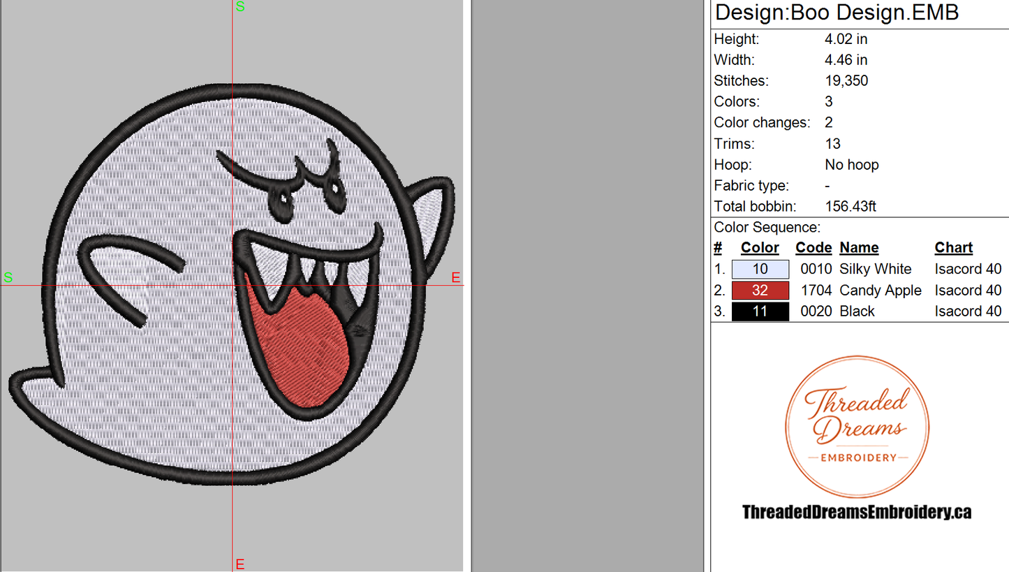Select the Black color swatch 11
Screen dimensions: 1009x572
[x=760, y=311]
